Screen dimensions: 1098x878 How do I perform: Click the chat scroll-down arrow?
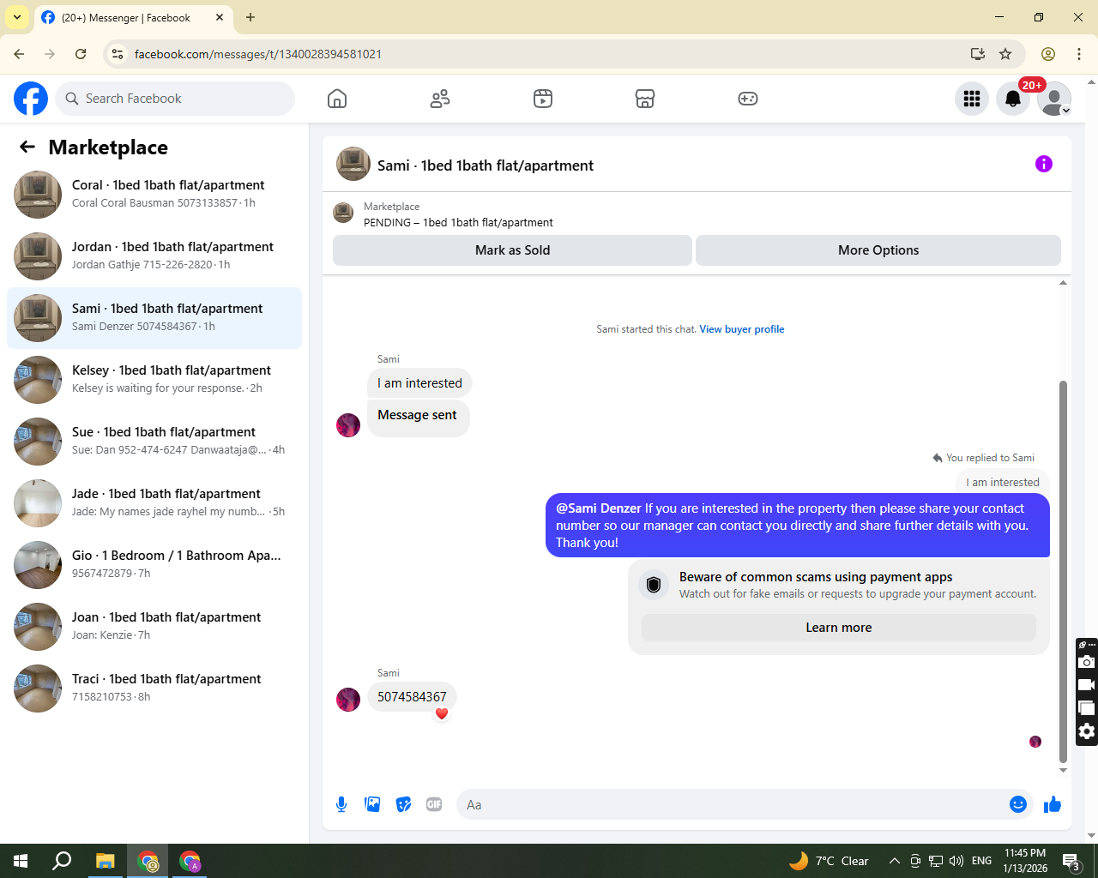(x=1063, y=770)
